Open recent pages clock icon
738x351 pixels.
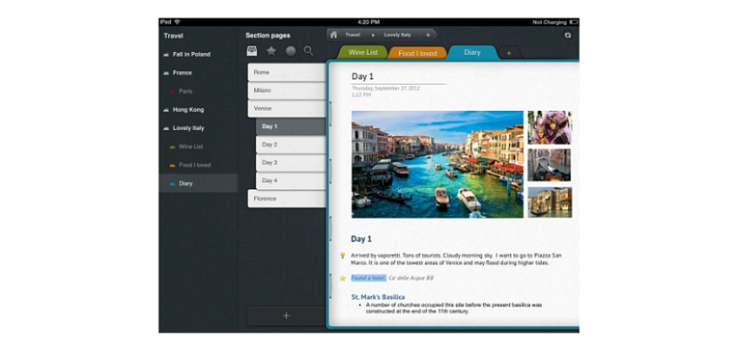coord(291,51)
